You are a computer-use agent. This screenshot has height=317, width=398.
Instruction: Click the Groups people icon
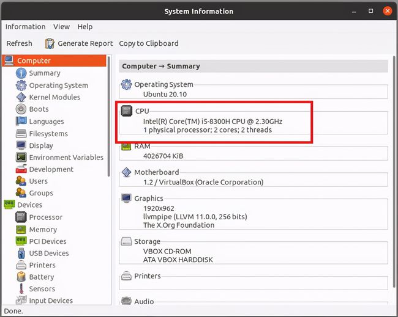coord(21,192)
